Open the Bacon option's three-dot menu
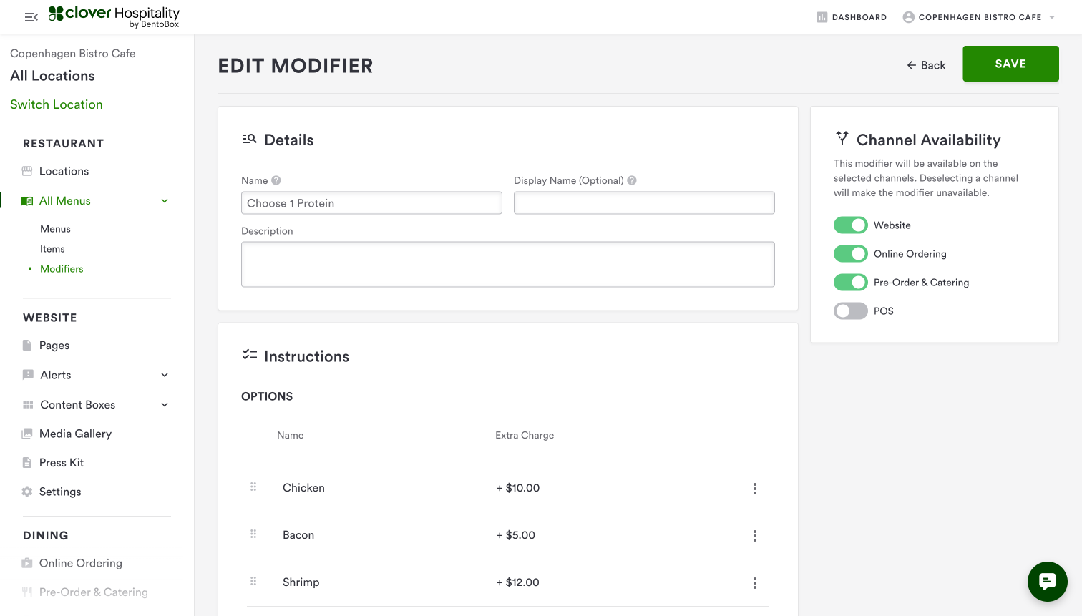 [x=754, y=536]
